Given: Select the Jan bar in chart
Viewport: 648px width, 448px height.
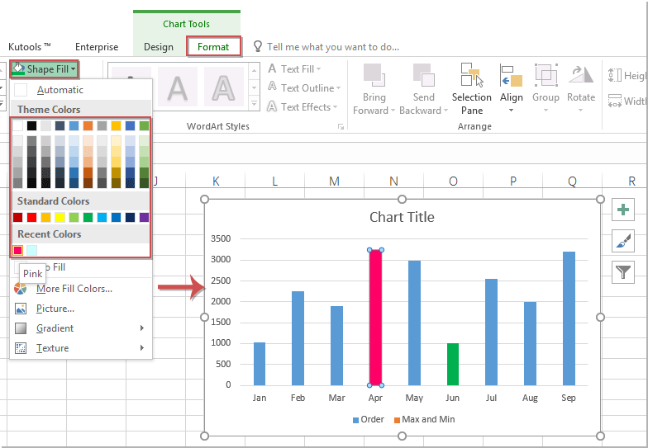Looking at the screenshot, I should (260, 364).
